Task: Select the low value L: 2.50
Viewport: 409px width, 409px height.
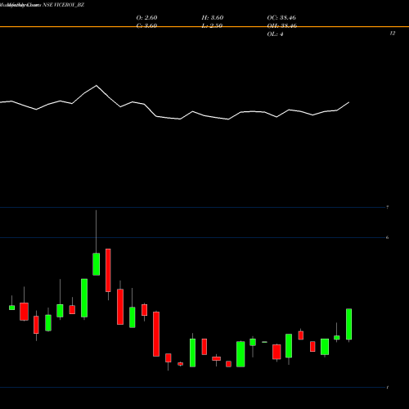Action: point(212,25)
